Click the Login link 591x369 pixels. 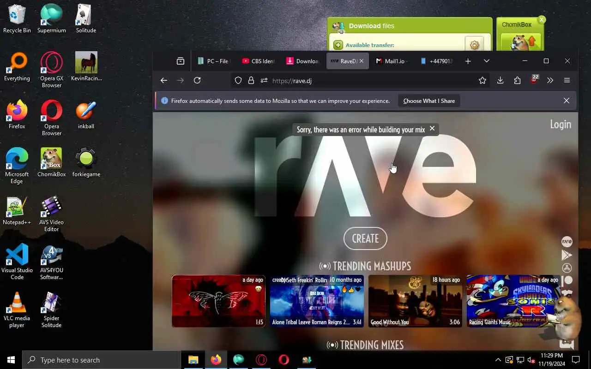(x=561, y=124)
